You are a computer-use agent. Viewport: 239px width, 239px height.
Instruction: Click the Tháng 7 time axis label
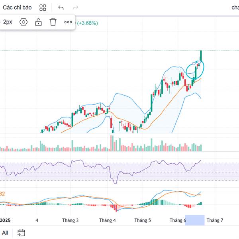pyautogui.click(x=215, y=220)
